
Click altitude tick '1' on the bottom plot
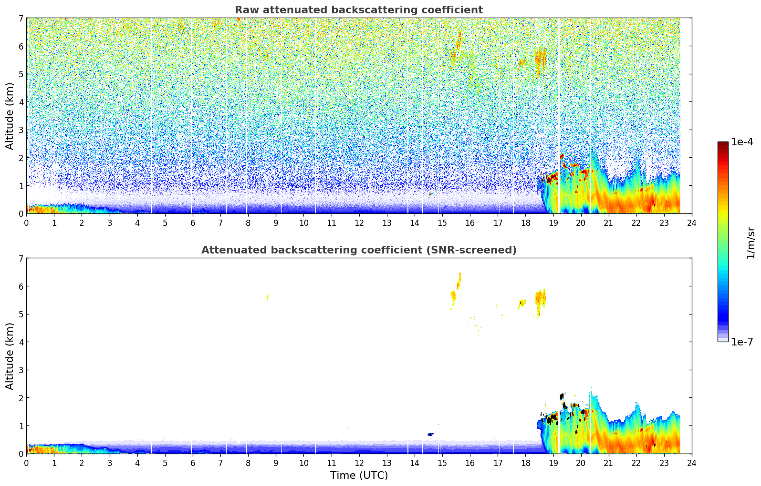[21, 426]
